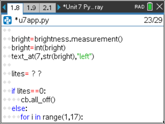Click the X close icon in top bar
This screenshot has height=124, width=165.
160,7
